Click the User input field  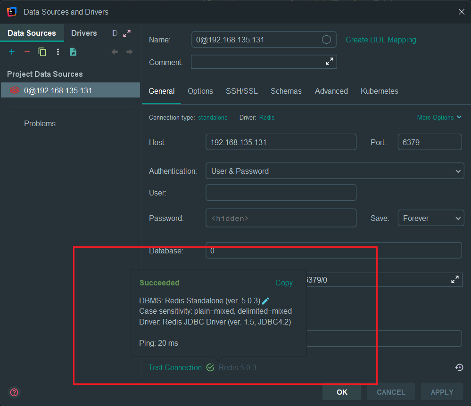click(281, 193)
